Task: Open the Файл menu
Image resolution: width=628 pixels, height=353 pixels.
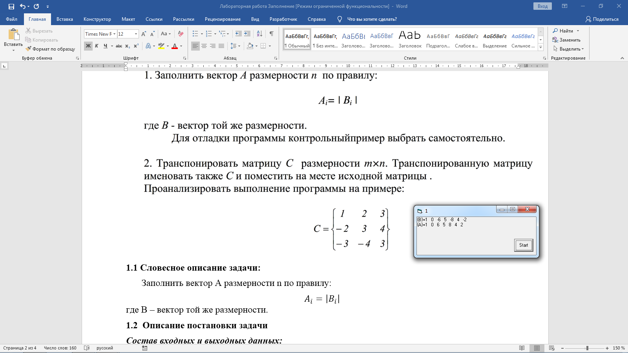Action: pos(11,19)
